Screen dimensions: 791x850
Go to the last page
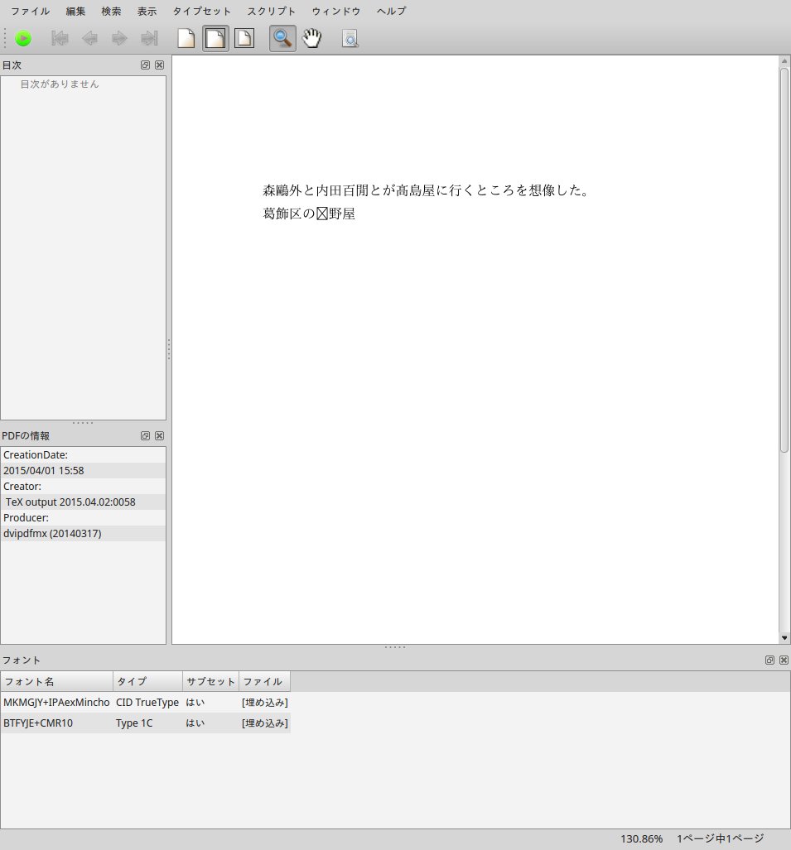(x=149, y=39)
